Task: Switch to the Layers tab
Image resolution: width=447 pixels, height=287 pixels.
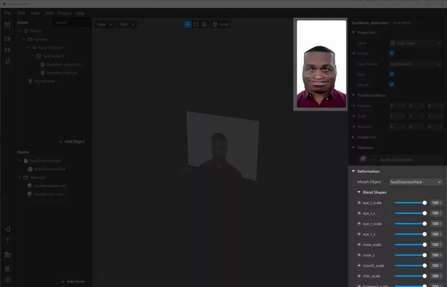Action: click(x=61, y=22)
